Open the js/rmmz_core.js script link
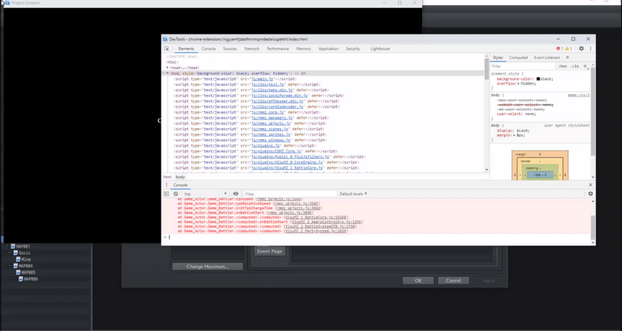The width and height of the screenshot is (622, 331). coord(267,113)
